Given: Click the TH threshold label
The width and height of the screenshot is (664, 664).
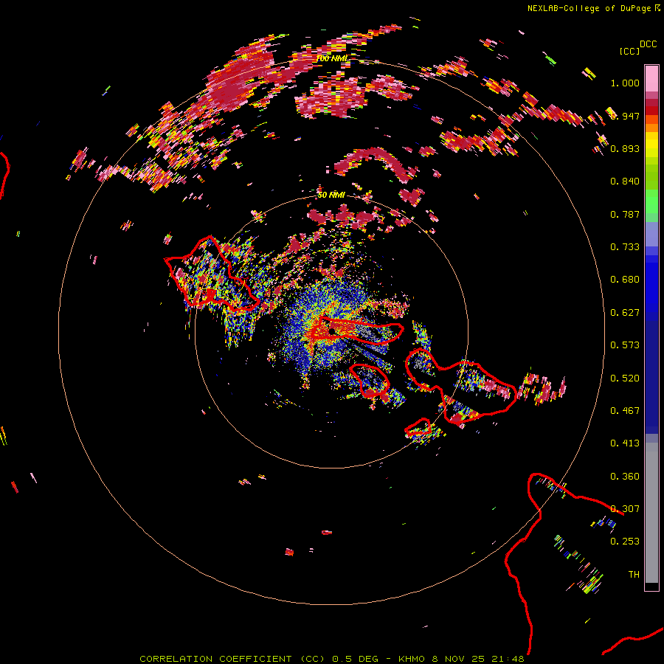Looking at the screenshot, I should [x=634, y=575].
